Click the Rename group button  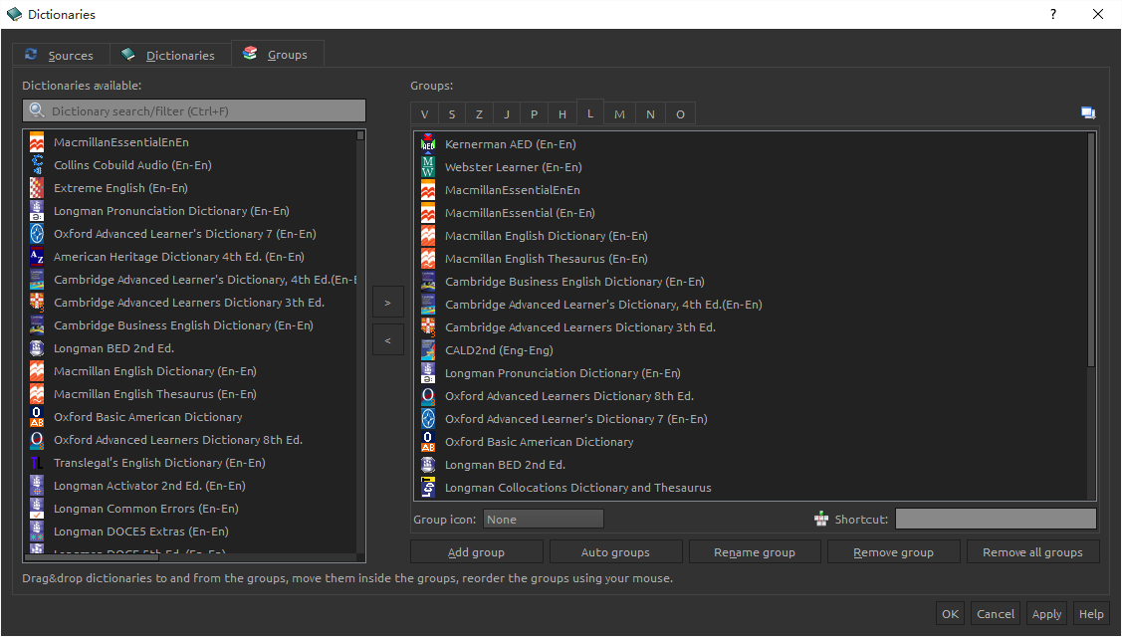pos(755,551)
